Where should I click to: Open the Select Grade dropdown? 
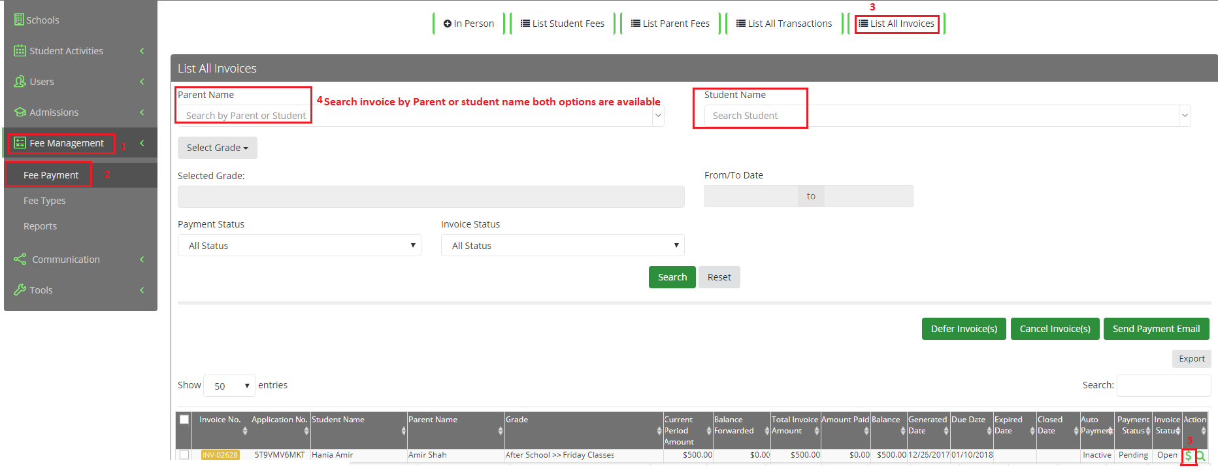(218, 148)
